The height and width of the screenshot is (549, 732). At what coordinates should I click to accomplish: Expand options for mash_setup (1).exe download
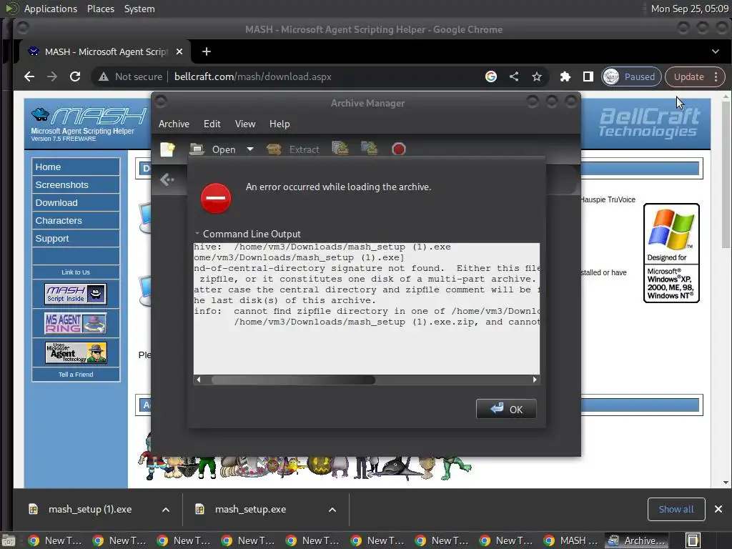pos(166,510)
